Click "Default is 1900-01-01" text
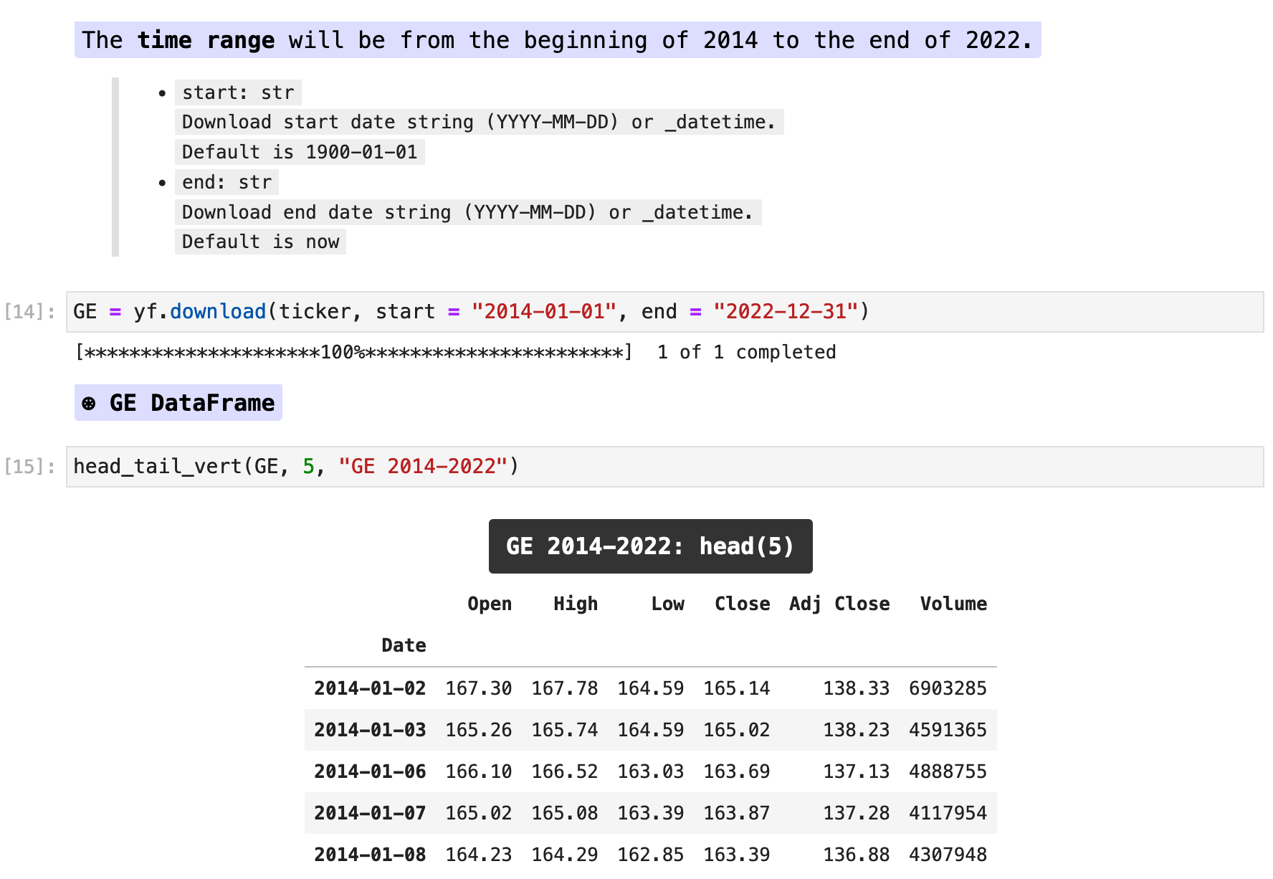The height and width of the screenshot is (879, 1273). (300, 152)
